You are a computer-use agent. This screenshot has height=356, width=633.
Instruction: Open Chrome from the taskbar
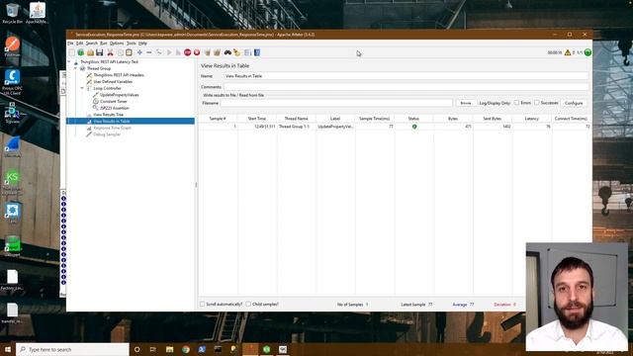point(186,349)
